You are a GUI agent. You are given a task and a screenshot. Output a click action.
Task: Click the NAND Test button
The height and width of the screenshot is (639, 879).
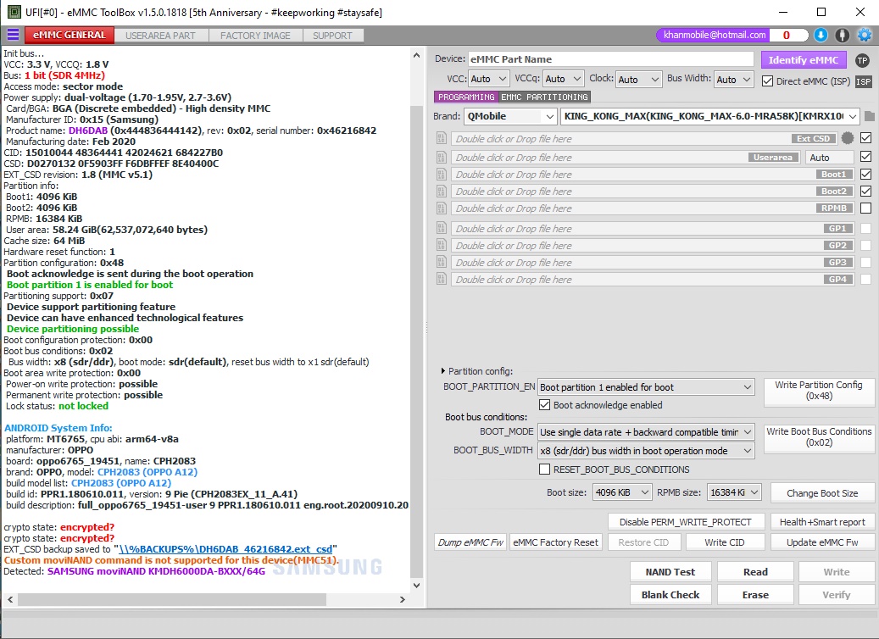click(670, 572)
